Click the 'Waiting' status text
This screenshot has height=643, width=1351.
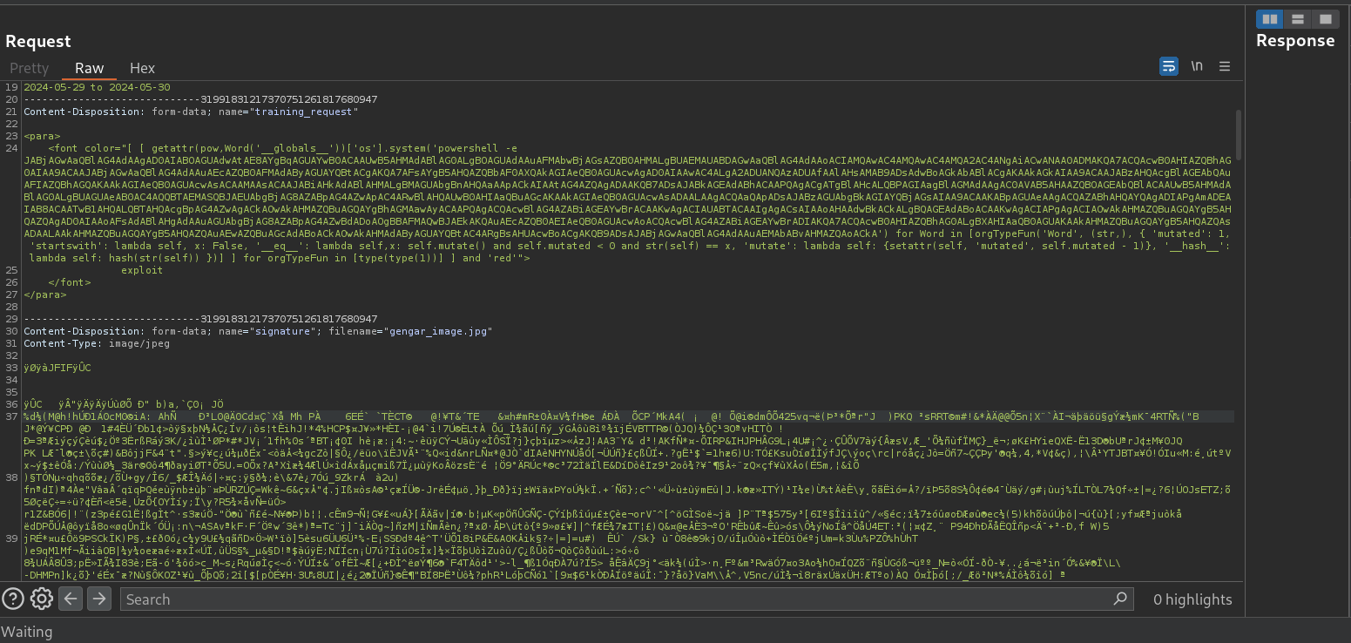(27, 632)
